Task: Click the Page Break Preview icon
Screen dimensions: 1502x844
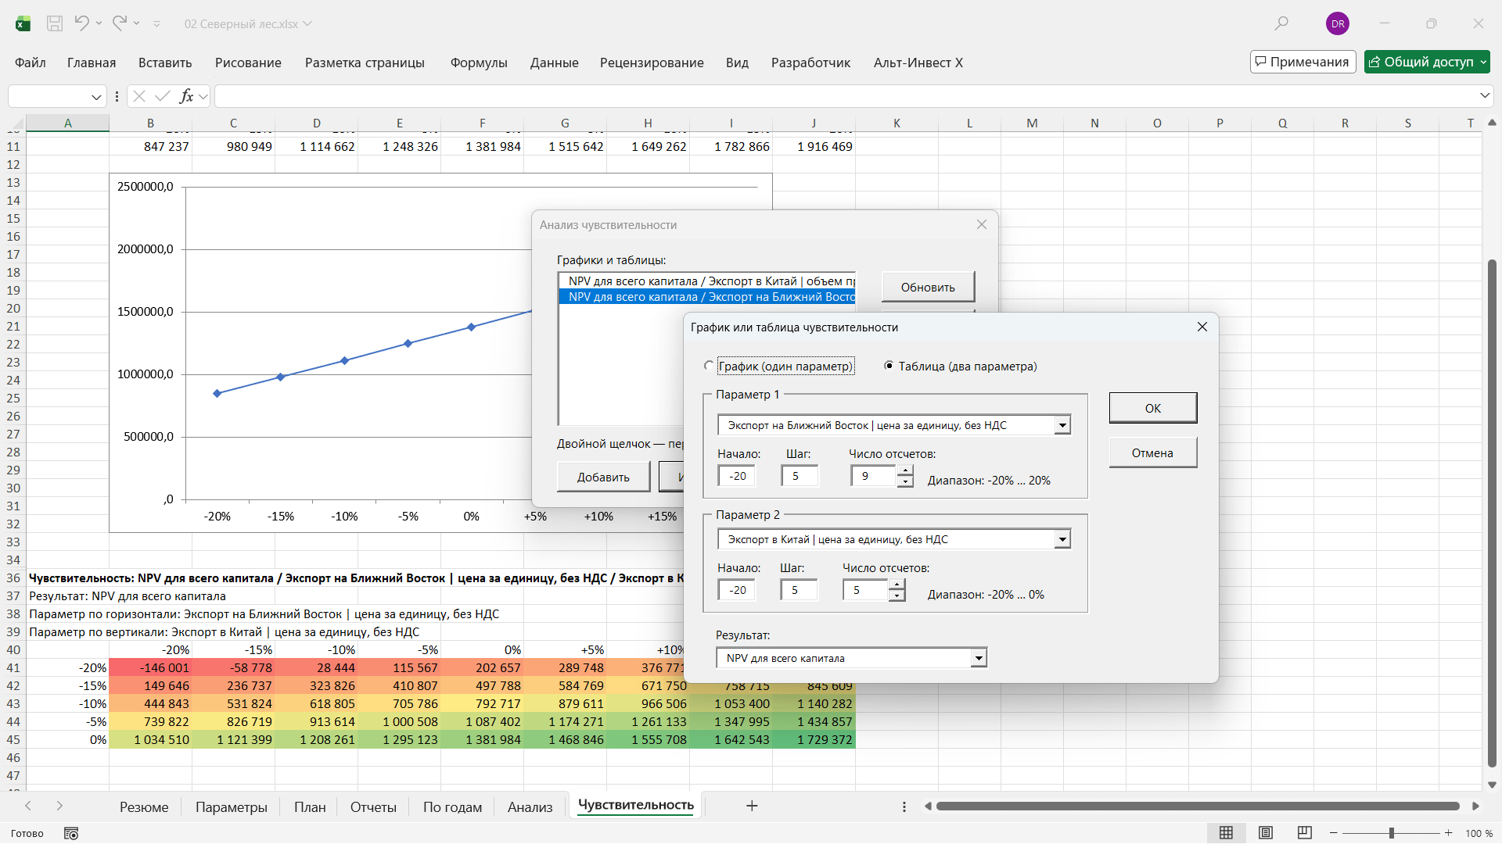Action: tap(1305, 833)
